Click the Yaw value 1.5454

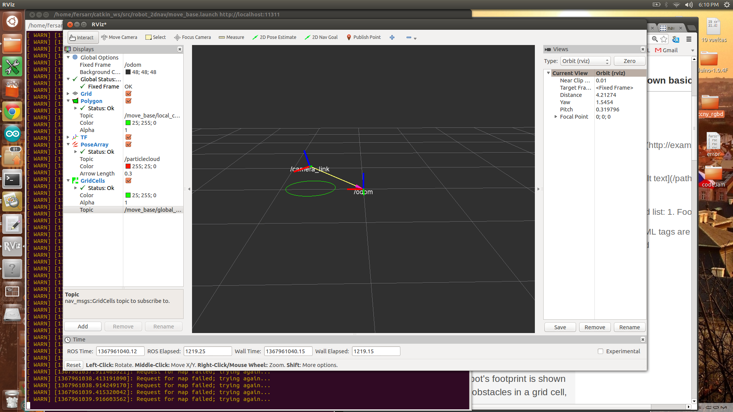pyautogui.click(x=604, y=102)
